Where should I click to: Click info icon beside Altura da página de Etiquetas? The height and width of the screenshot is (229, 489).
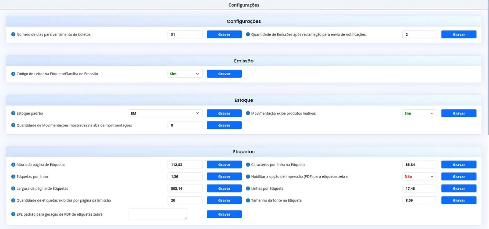[x=13, y=165]
